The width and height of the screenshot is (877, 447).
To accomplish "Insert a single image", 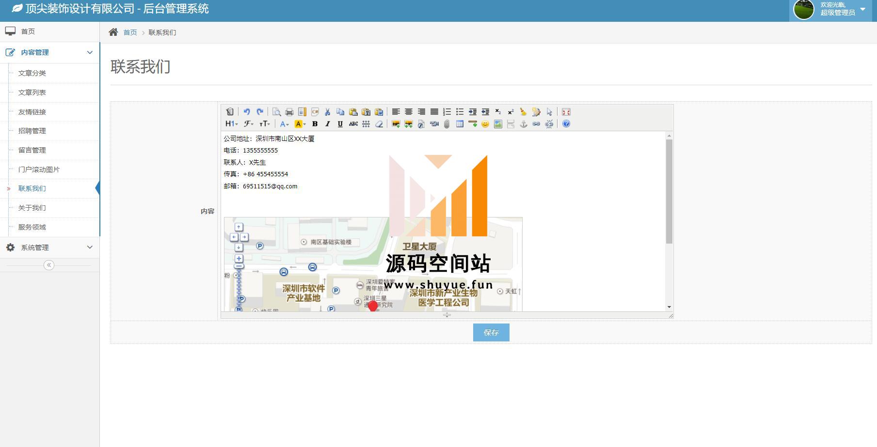I will 396,124.
